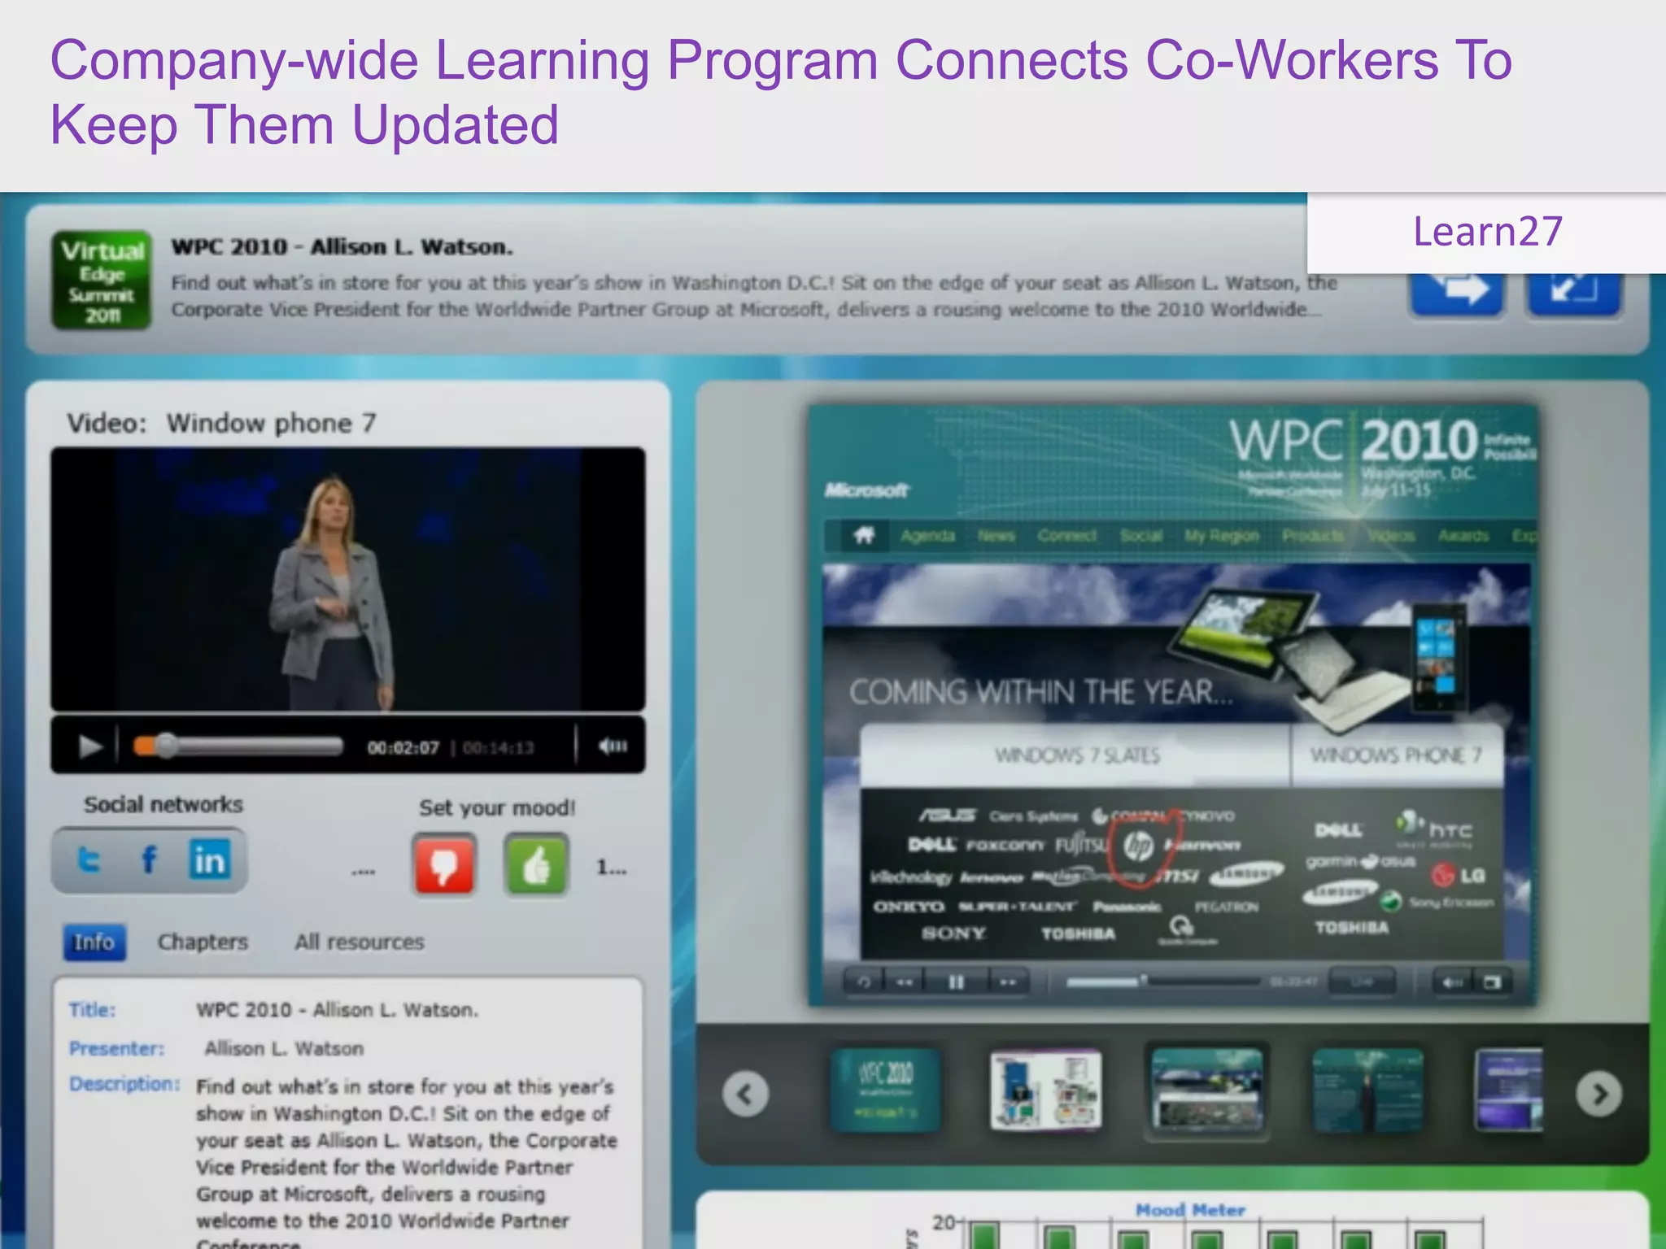Click slide player fullscreen icon

[x=1492, y=982]
